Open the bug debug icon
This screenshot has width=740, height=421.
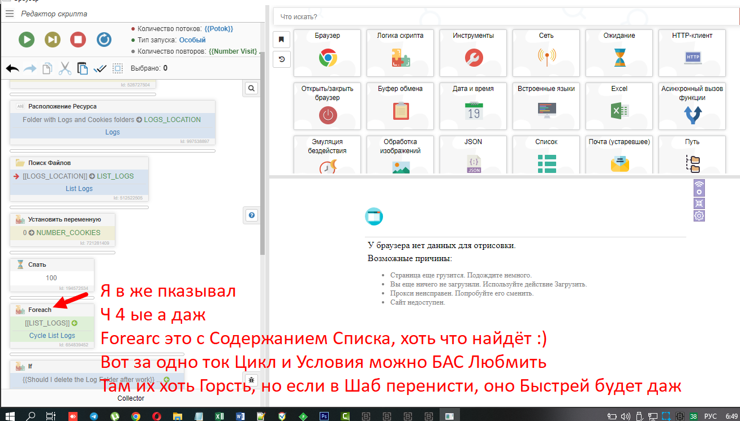point(252,380)
